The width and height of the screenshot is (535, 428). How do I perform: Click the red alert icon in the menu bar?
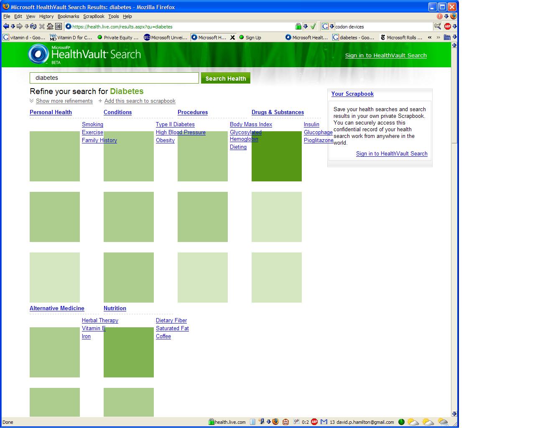click(x=440, y=16)
